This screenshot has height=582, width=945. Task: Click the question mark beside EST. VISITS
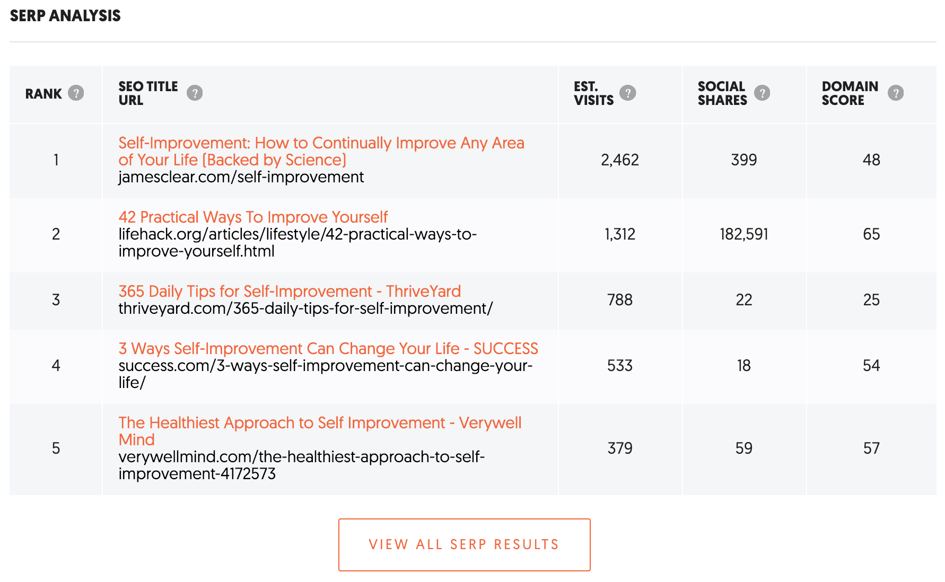click(628, 93)
